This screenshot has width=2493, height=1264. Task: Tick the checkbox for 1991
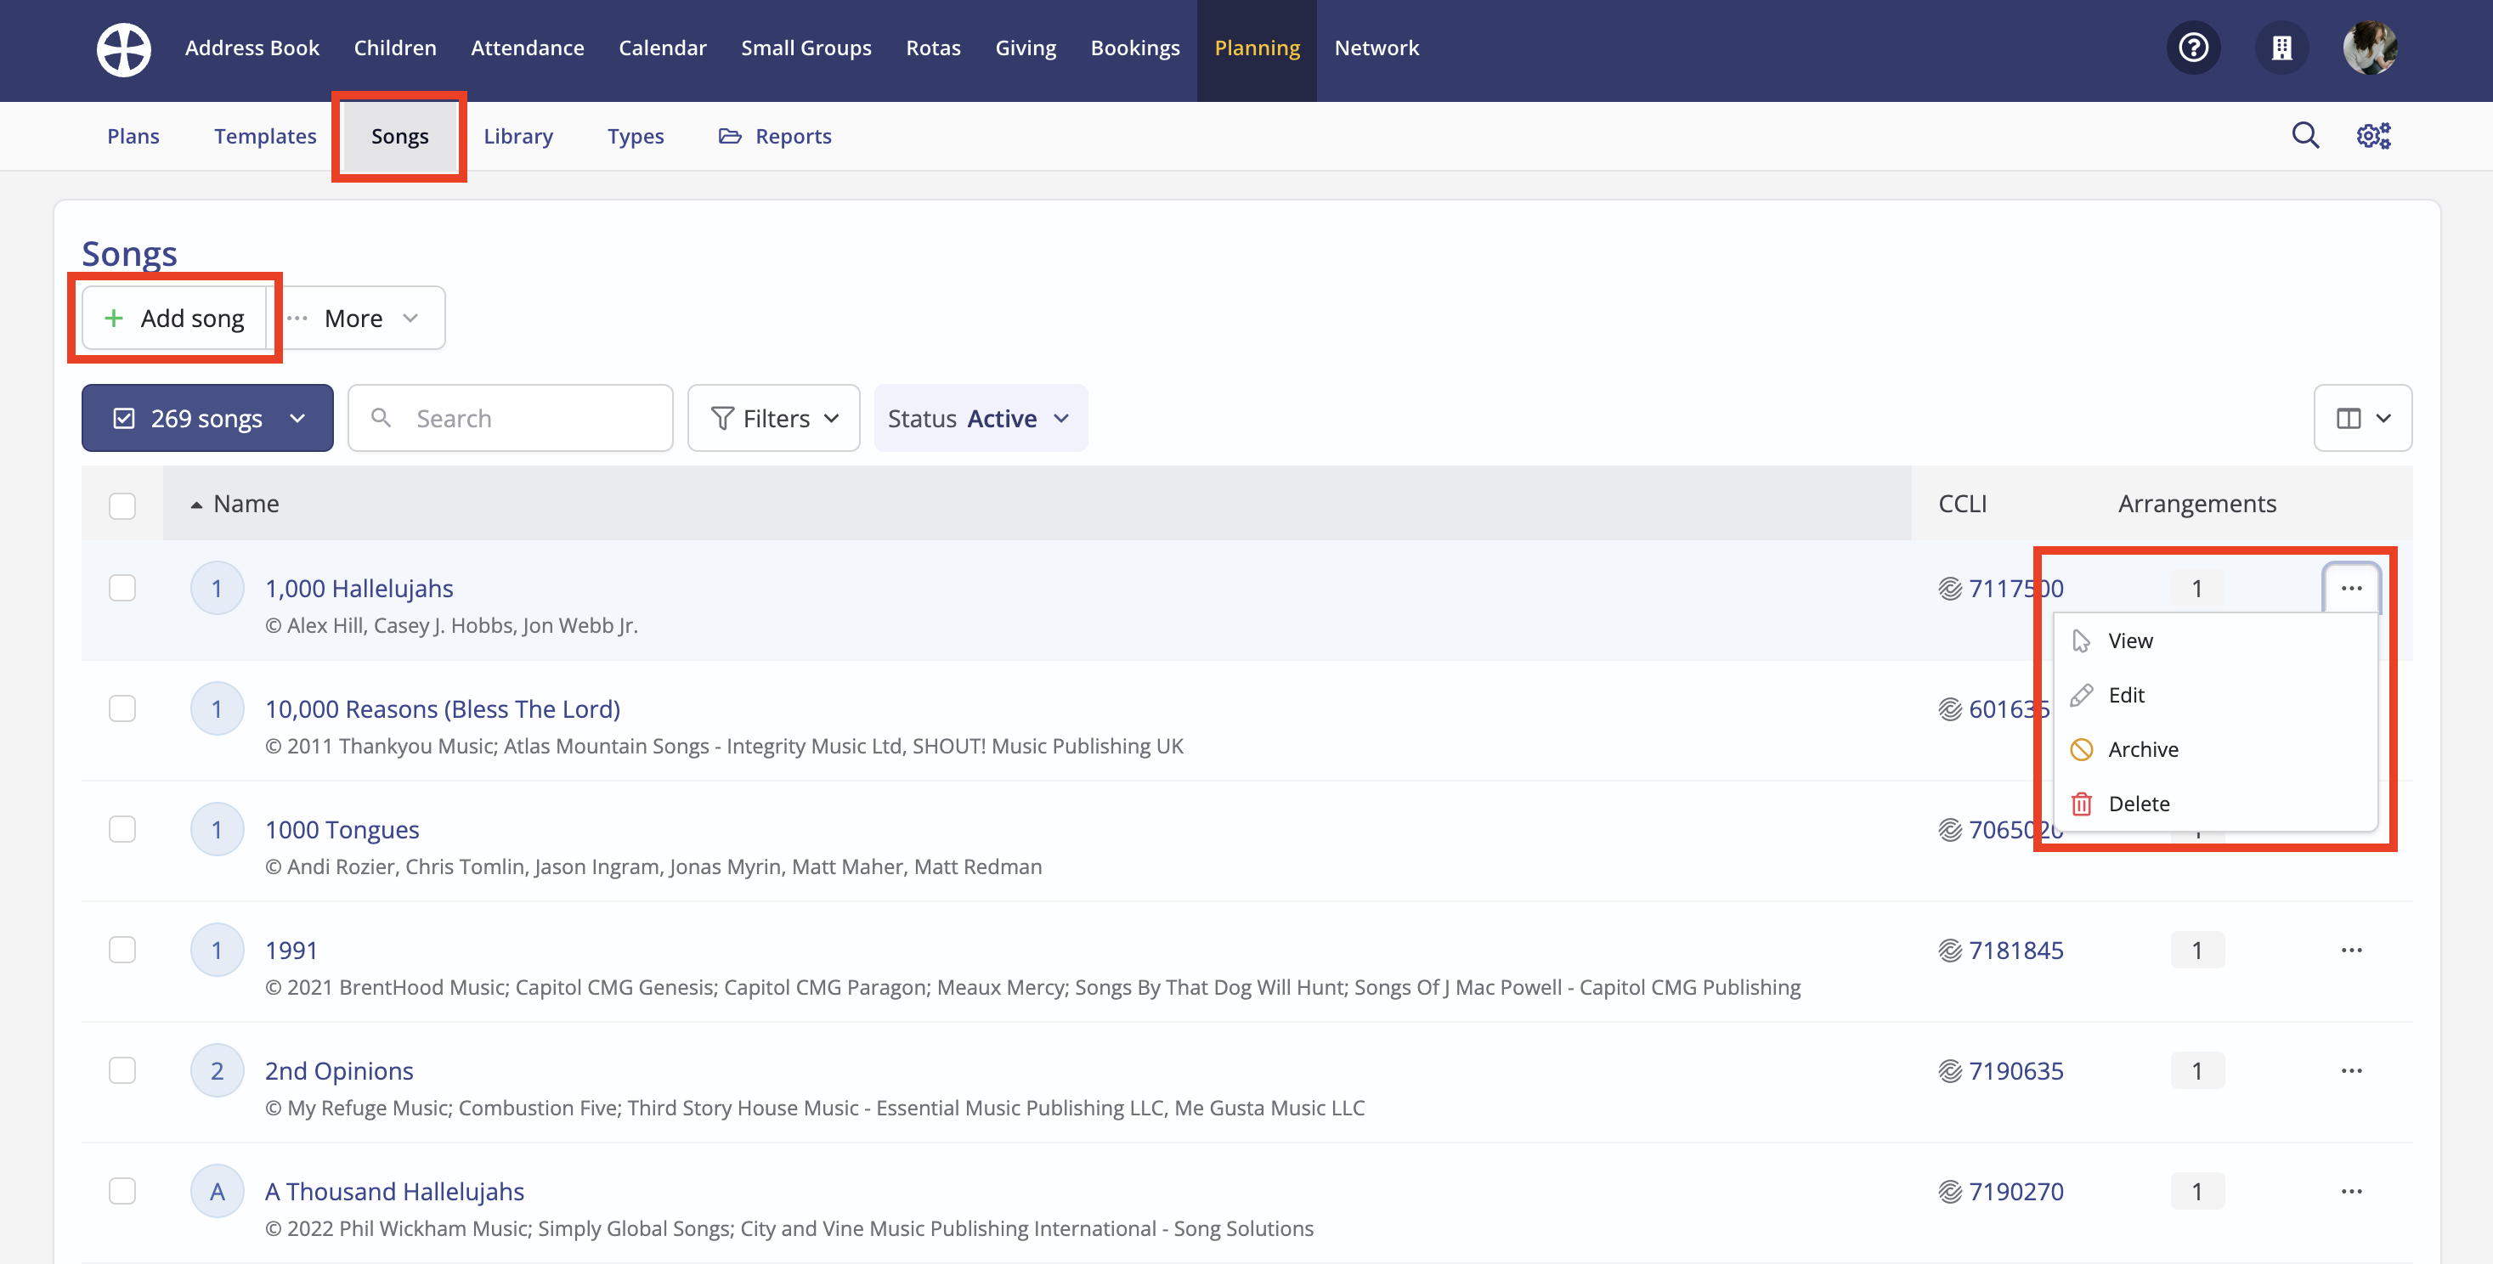click(122, 950)
